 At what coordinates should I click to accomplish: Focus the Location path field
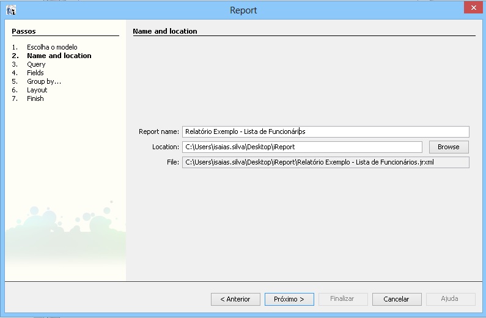(x=302, y=147)
